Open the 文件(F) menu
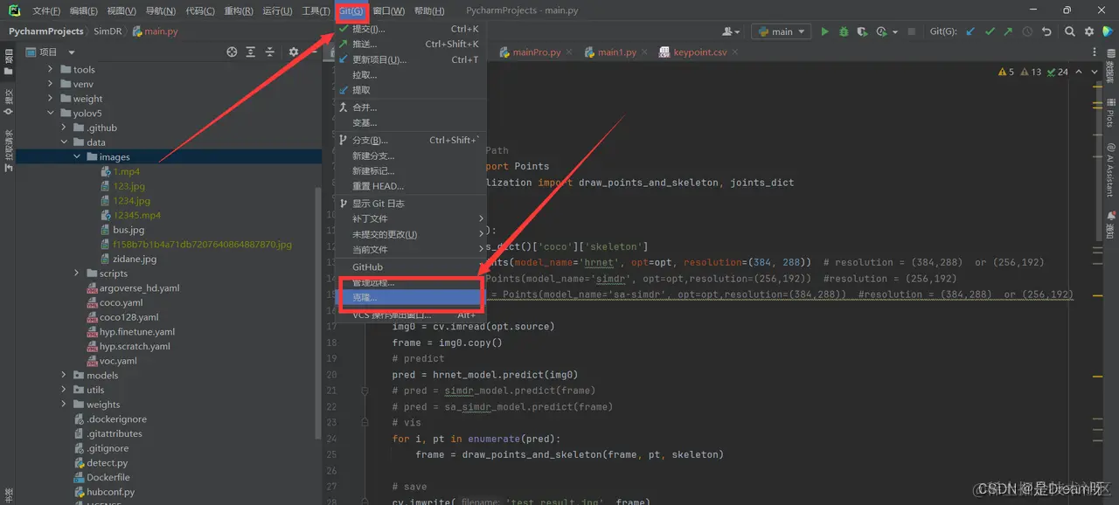The width and height of the screenshot is (1119, 505). (x=46, y=10)
